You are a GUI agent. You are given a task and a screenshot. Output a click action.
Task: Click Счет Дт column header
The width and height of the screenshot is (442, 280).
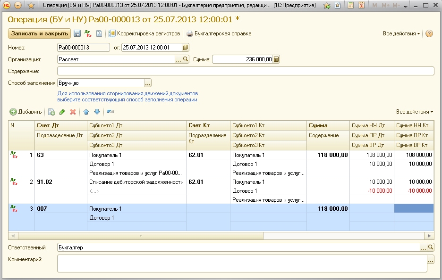point(61,125)
